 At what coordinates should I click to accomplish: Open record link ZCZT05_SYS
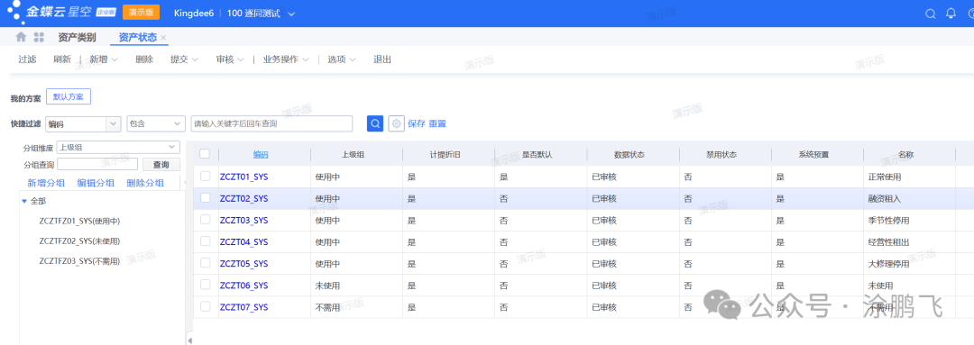[243, 264]
